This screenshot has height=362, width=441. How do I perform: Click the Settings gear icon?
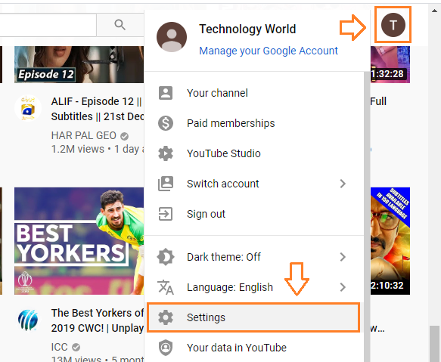coord(166,317)
